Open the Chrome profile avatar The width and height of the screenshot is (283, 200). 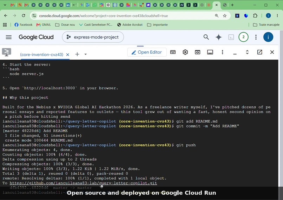[268, 16]
